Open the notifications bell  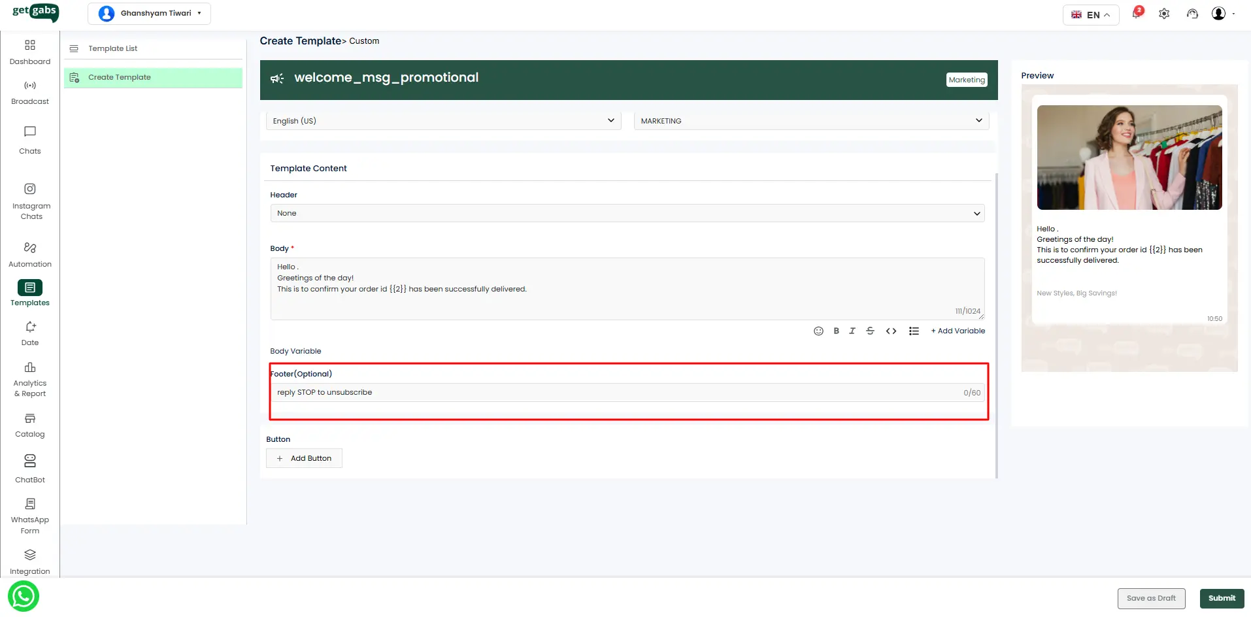click(x=1137, y=14)
